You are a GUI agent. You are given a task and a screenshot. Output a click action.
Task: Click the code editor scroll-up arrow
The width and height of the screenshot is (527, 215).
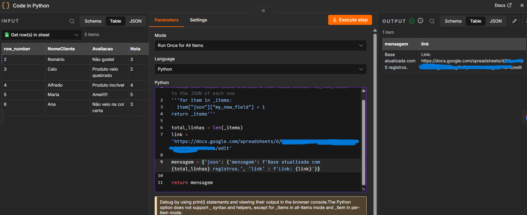click(363, 91)
